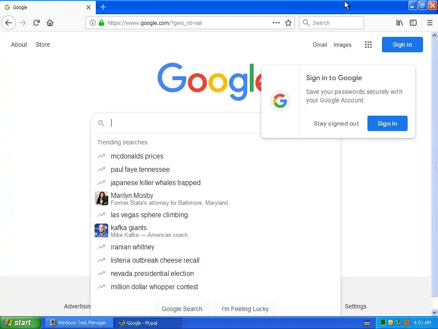
Task: Show site information icon in address bar
Action: [93, 23]
